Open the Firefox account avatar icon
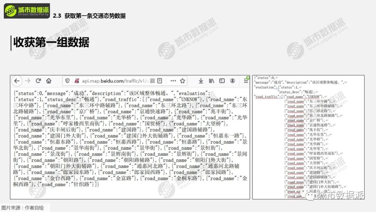Image resolution: width=376 pixels, height=212 pixels. (x=233, y=81)
